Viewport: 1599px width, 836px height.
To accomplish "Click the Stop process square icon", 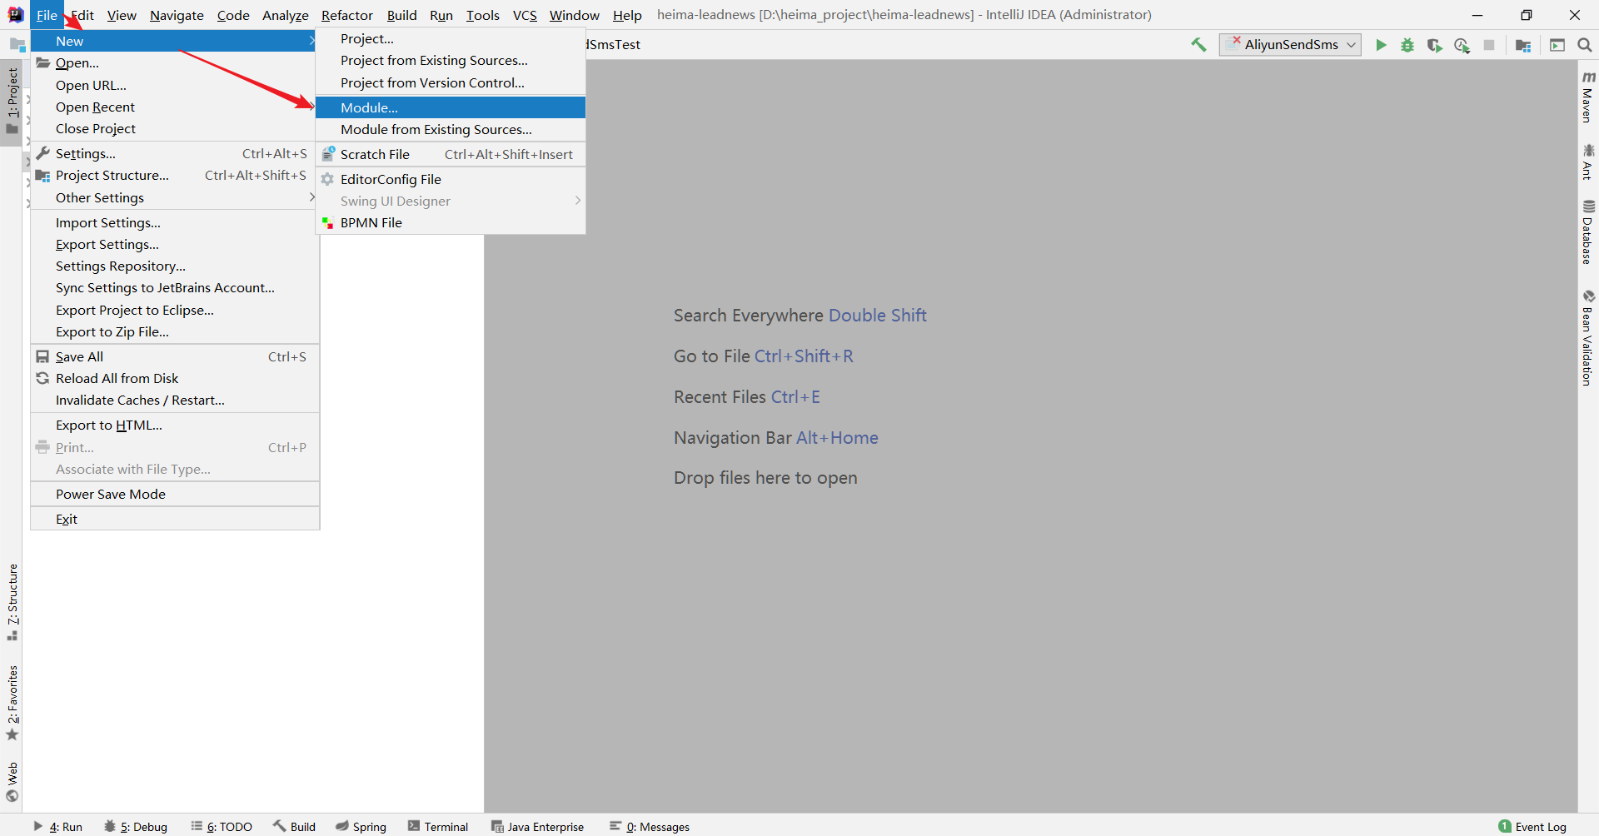I will (x=1489, y=45).
